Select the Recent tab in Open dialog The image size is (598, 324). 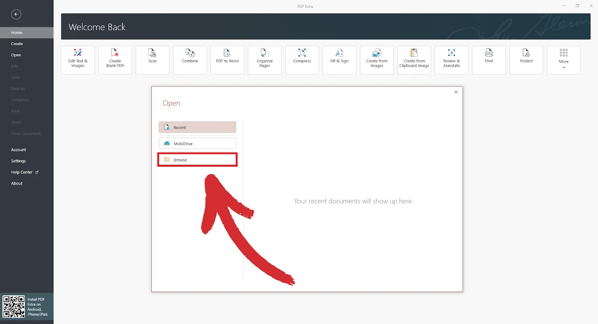(197, 127)
